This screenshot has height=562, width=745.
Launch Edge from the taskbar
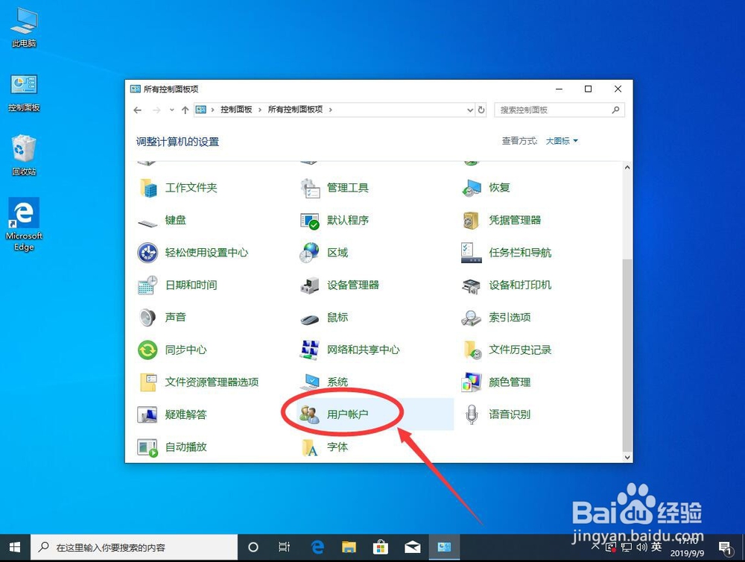click(x=317, y=547)
